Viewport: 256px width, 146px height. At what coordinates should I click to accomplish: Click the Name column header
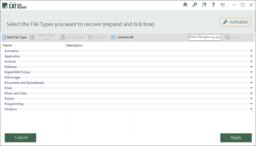coord(8,45)
